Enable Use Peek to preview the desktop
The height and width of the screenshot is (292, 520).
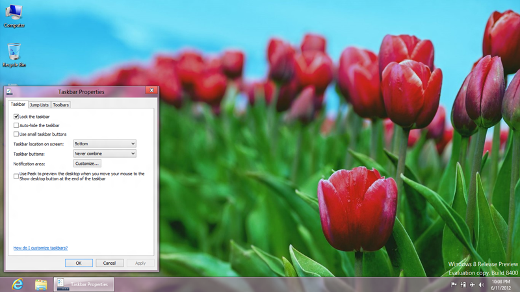pyautogui.click(x=16, y=176)
